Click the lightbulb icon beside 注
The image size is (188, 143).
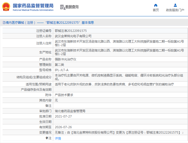(x=47, y=138)
